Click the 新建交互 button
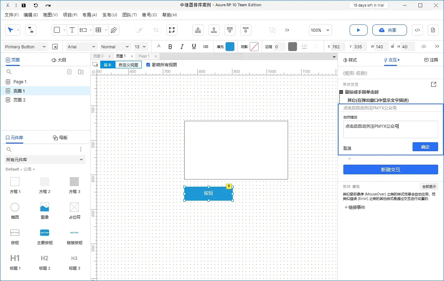This screenshot has width=444, height=281. [390, 169]
